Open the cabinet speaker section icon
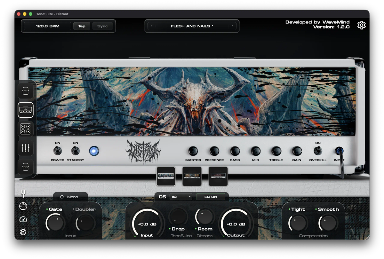 point(26,129)
